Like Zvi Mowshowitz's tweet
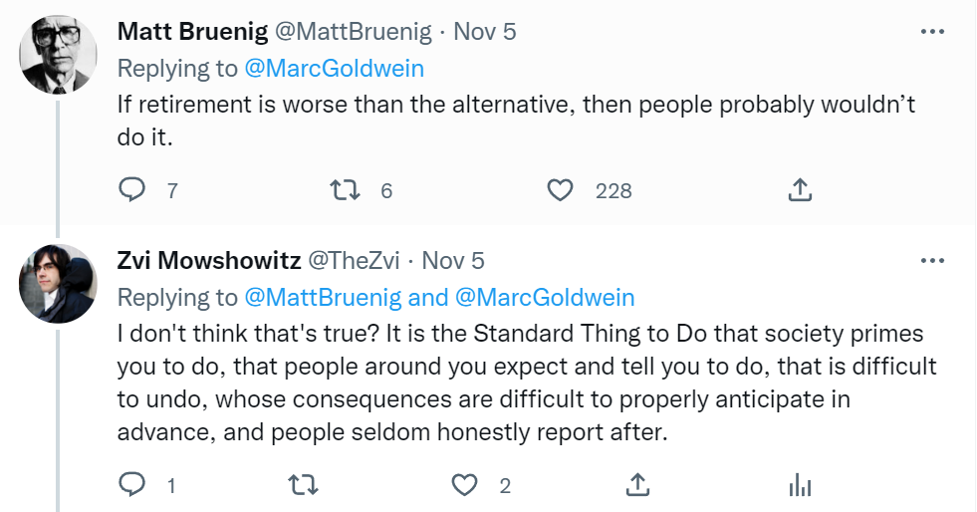Image resolution: width=977 pixels, height=512 pixels. tap(465, 485)
